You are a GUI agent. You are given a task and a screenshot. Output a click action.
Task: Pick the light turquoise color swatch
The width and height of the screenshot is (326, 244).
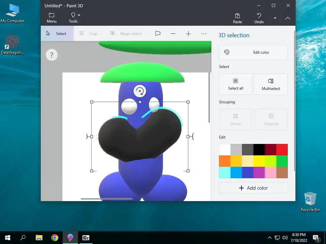(224, 173)
